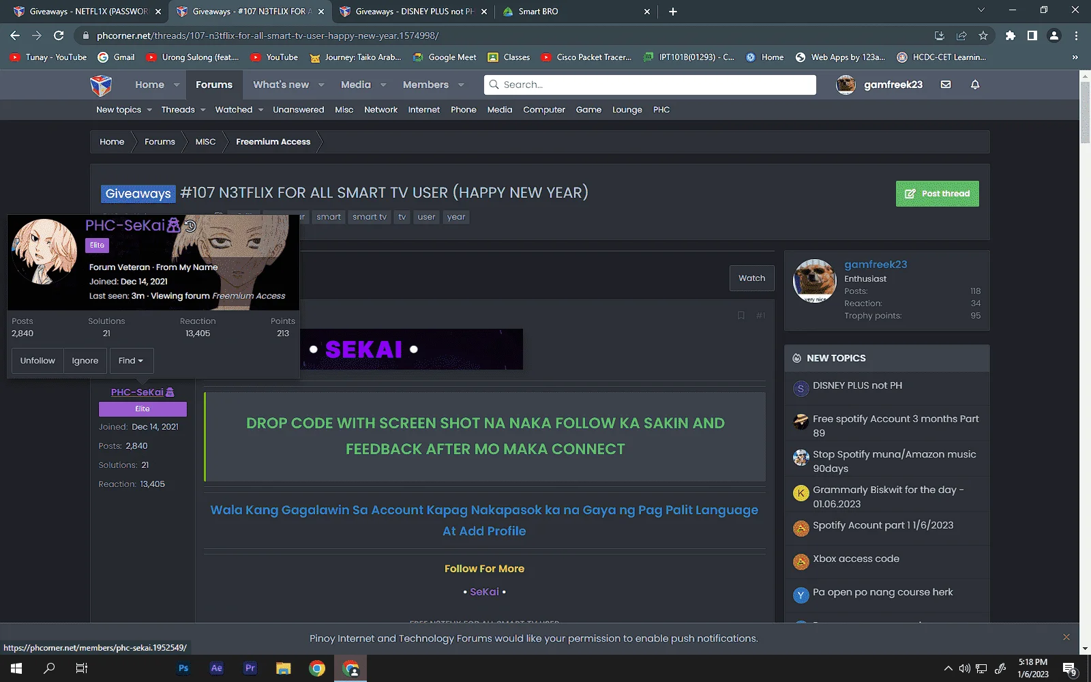Switch to the DISNEY PLUS not PH tab

(413, 12)
